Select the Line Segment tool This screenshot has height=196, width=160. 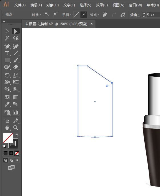16,54
